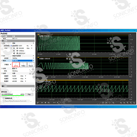
Task: Open the 16MHz sample rate dropdown
Action: pyautogui.click(x=33, y=58)
